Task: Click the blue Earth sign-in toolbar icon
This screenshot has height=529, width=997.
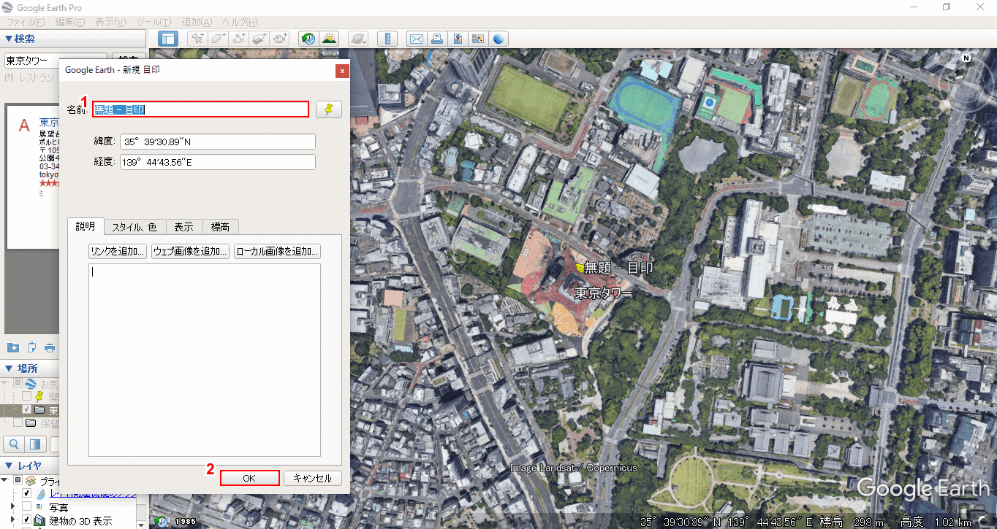Action: 499,39
